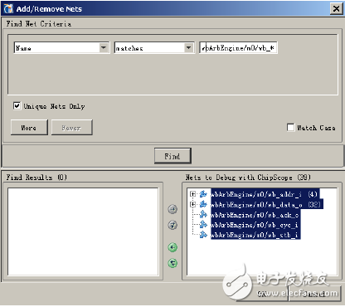Expand the wb_addr_i bus tree node
345x307 pixels.
click(x=192, y=194)
